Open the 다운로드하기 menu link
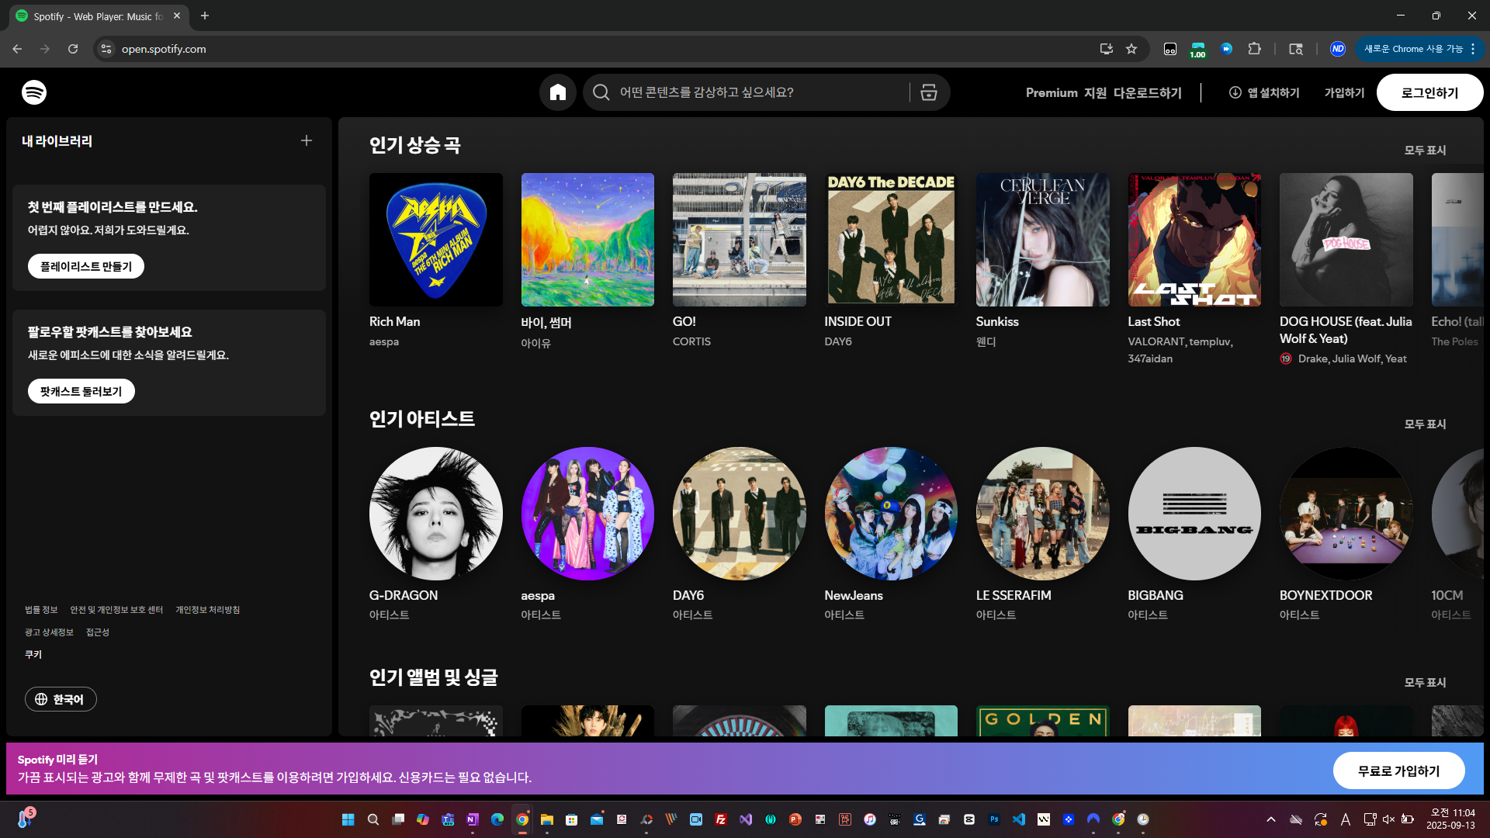 pyautogui.click(x=1147, y=92)
